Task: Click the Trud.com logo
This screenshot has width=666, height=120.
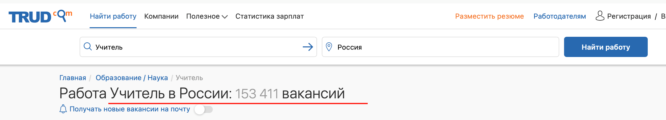Action: [x=40, y=16]
